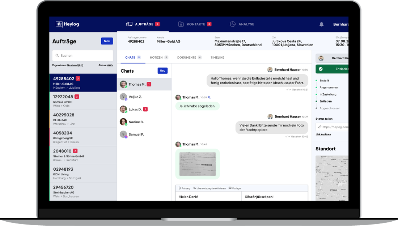398x226 pixels.
Task: Click the translation icon beside Thomas M. 10:35
Action: pos(209,97)
